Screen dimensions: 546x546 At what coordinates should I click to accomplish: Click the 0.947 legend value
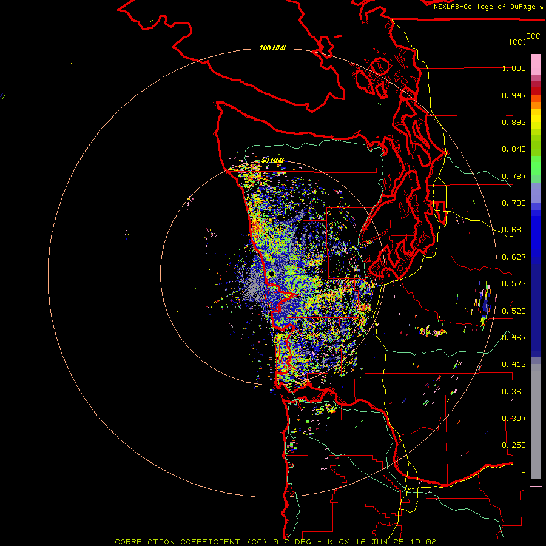coord(514,95)
